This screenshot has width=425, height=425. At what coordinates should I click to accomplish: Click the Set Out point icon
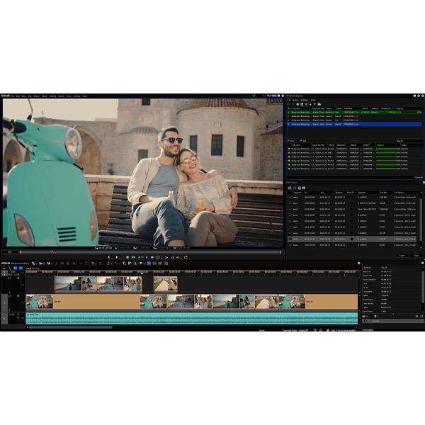[117, 257]
